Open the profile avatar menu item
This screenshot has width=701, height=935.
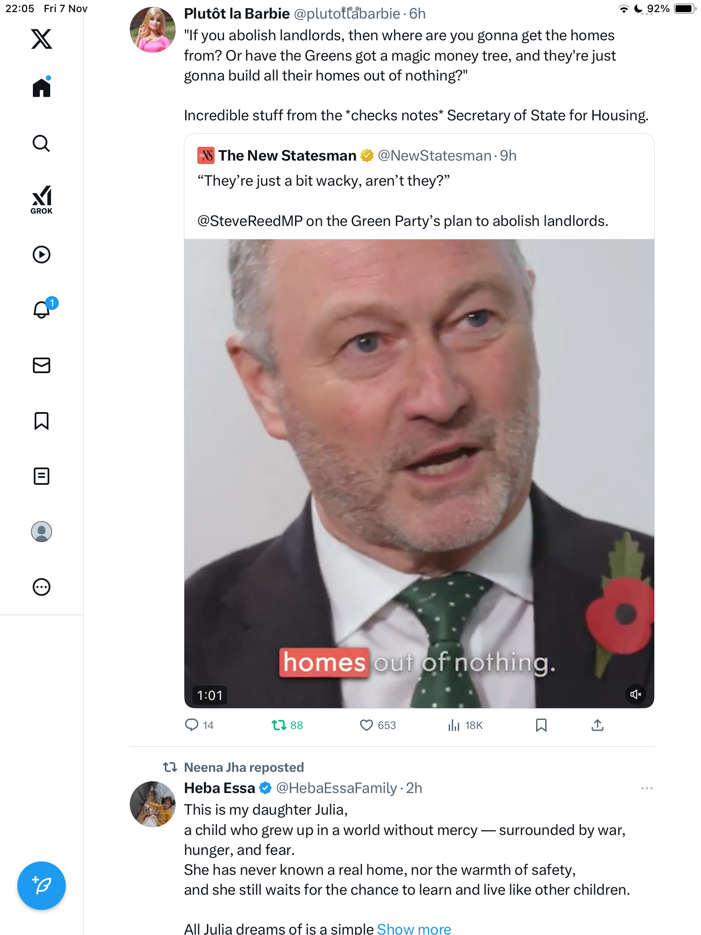pos(42,532)
